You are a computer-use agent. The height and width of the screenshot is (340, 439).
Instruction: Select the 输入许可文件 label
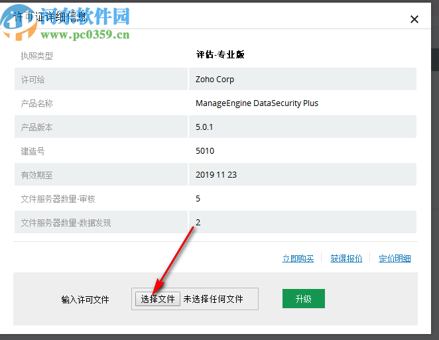coord(85,300)
